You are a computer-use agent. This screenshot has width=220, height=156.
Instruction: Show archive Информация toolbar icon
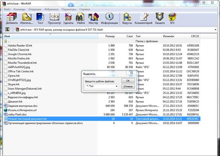109,17
